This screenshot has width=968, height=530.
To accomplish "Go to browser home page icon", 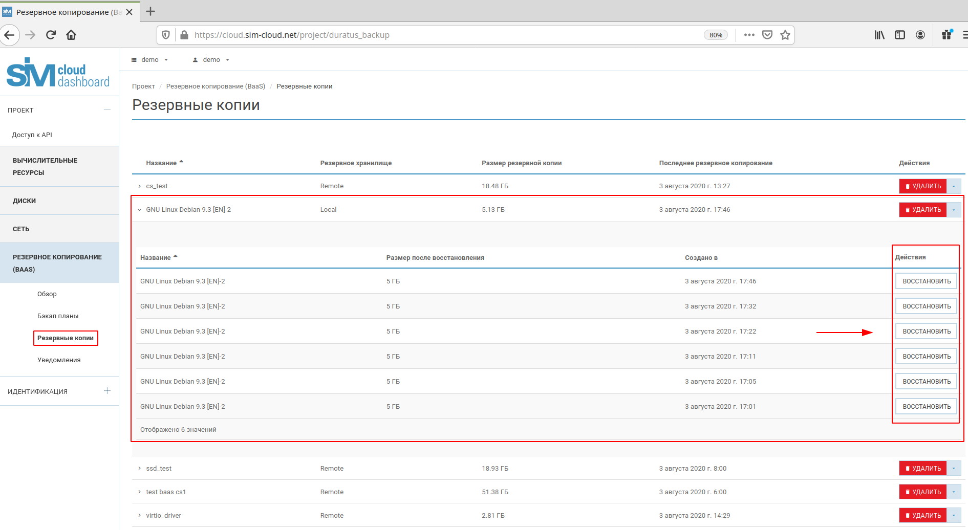I will click(71, 35).
